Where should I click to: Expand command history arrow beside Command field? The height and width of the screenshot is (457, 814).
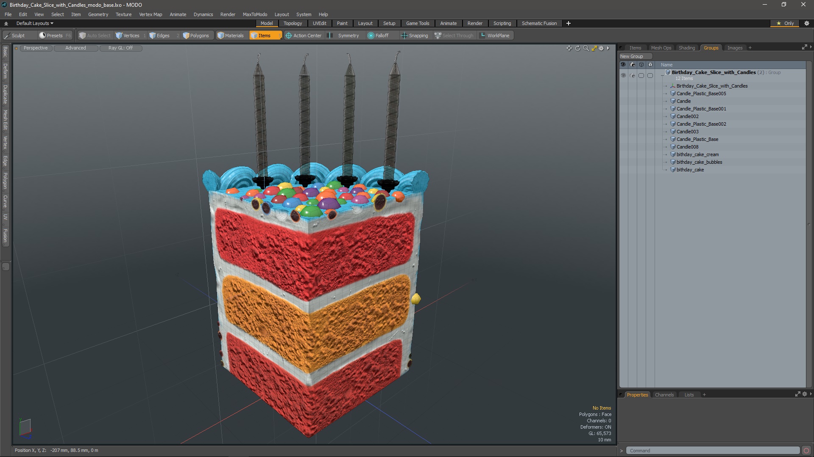622,451
